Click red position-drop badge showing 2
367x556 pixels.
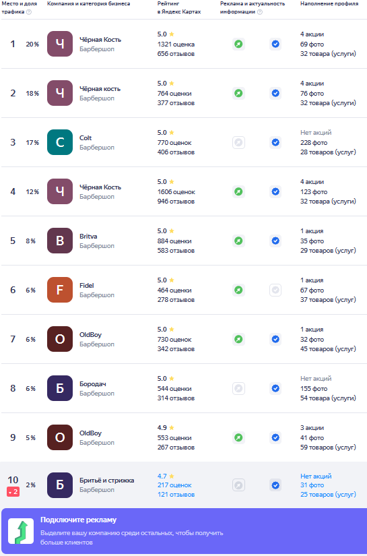13,492
